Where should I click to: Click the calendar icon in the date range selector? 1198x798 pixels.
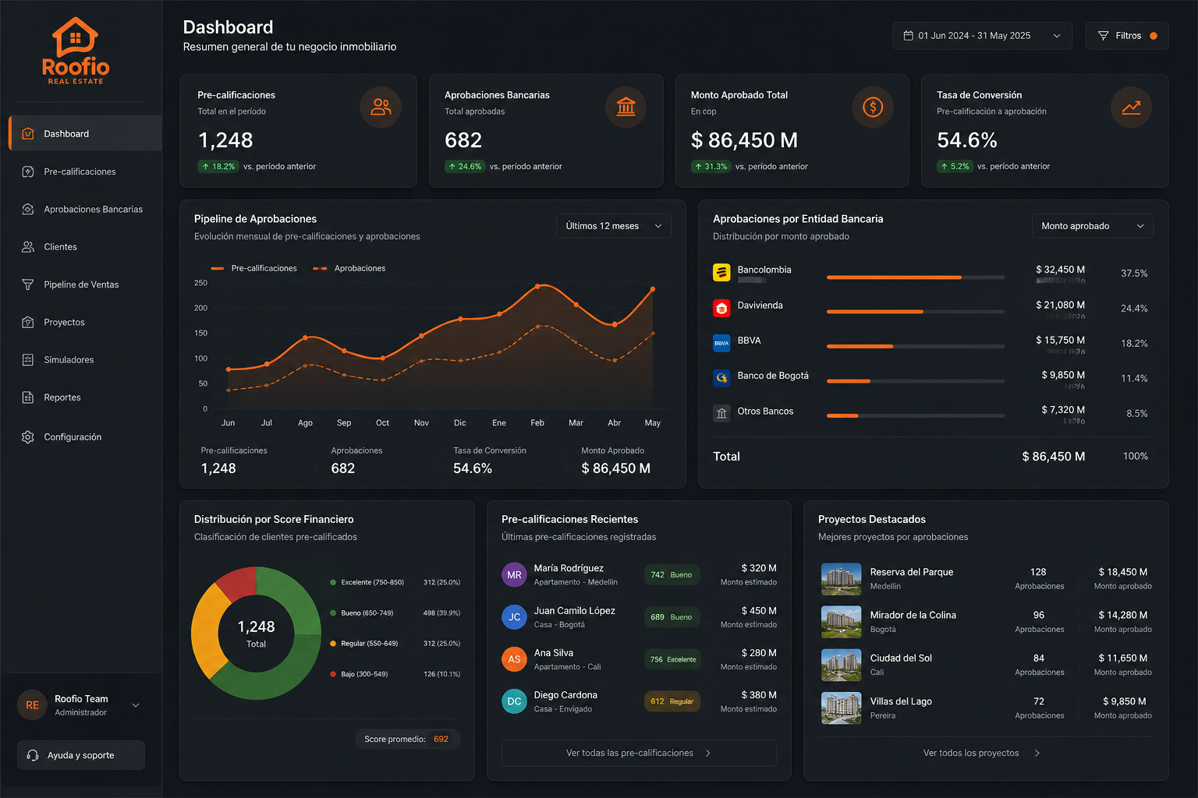pos(908,36)
